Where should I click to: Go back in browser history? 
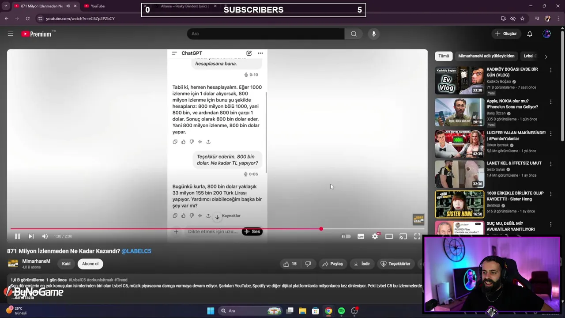(x=6, y=19)
